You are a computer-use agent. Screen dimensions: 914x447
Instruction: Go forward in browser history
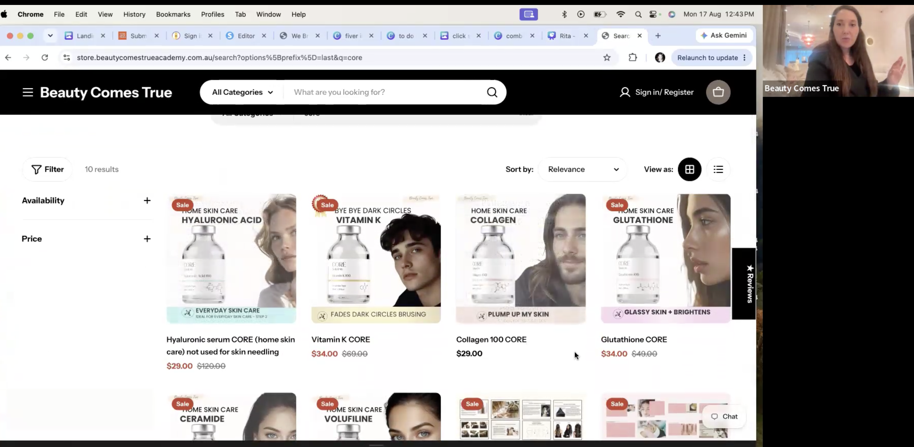(26, 57)
